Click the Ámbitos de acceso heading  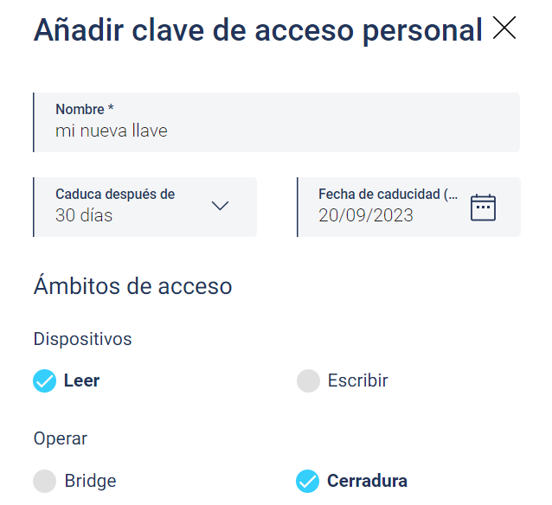pos(132,285)
